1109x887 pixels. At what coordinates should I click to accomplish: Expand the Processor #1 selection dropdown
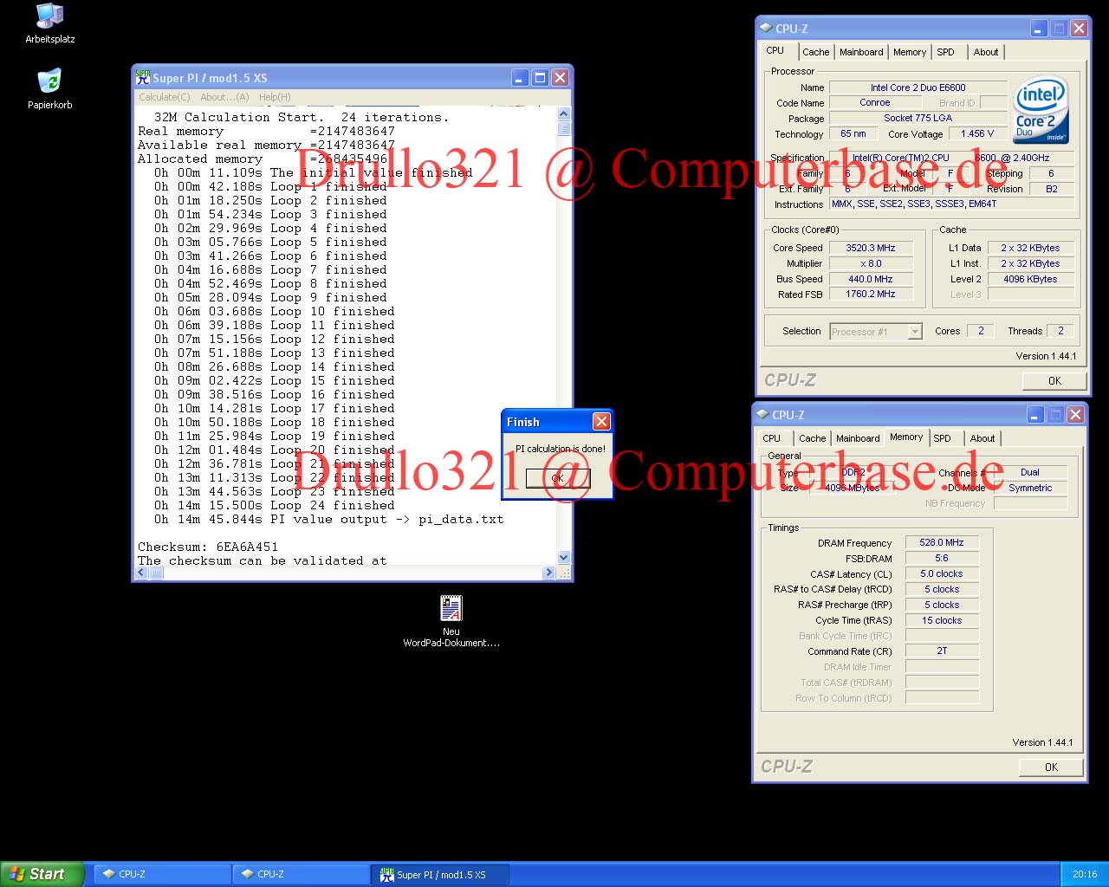click(915, 332)
